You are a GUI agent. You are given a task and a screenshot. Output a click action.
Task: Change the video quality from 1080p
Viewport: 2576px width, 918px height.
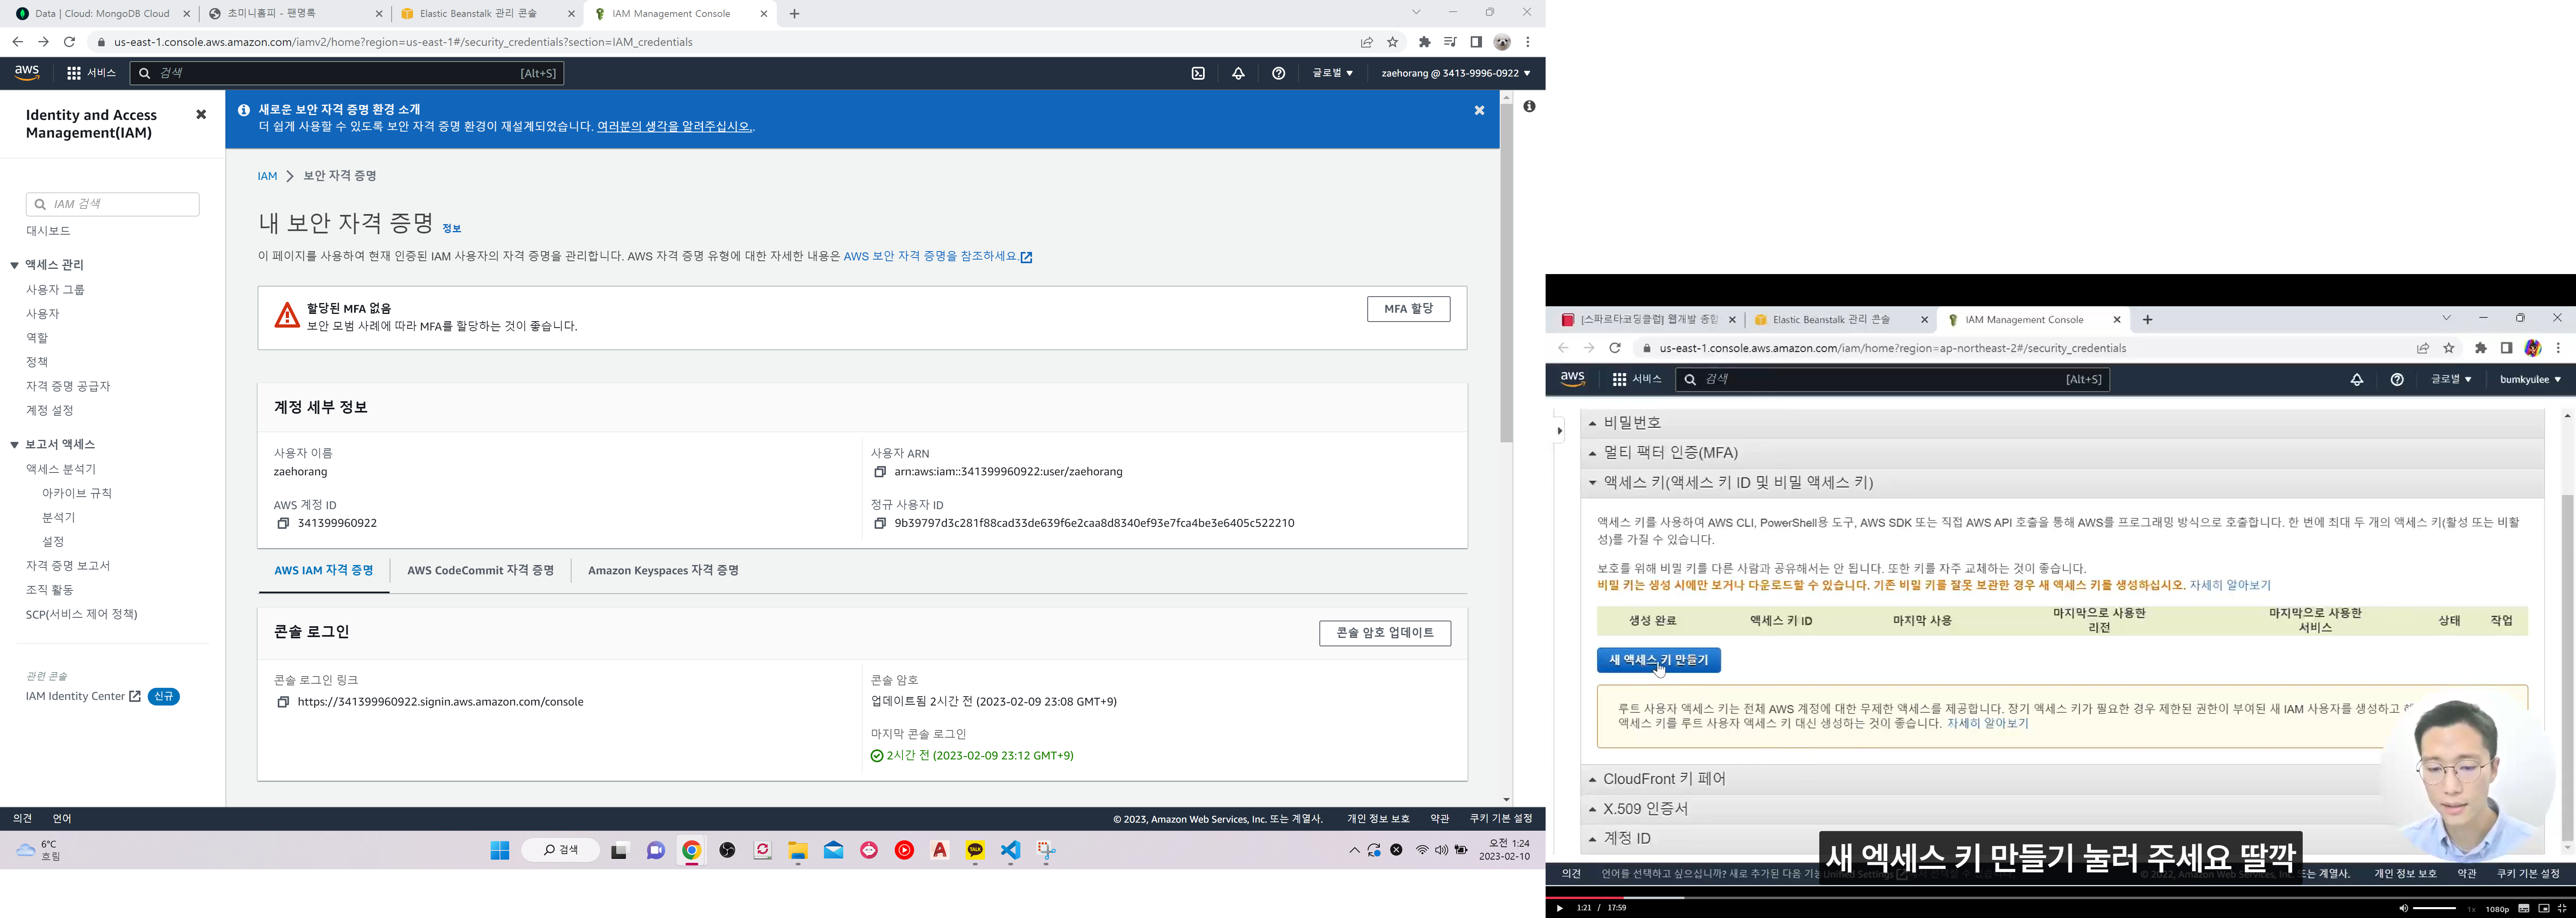2497,909
